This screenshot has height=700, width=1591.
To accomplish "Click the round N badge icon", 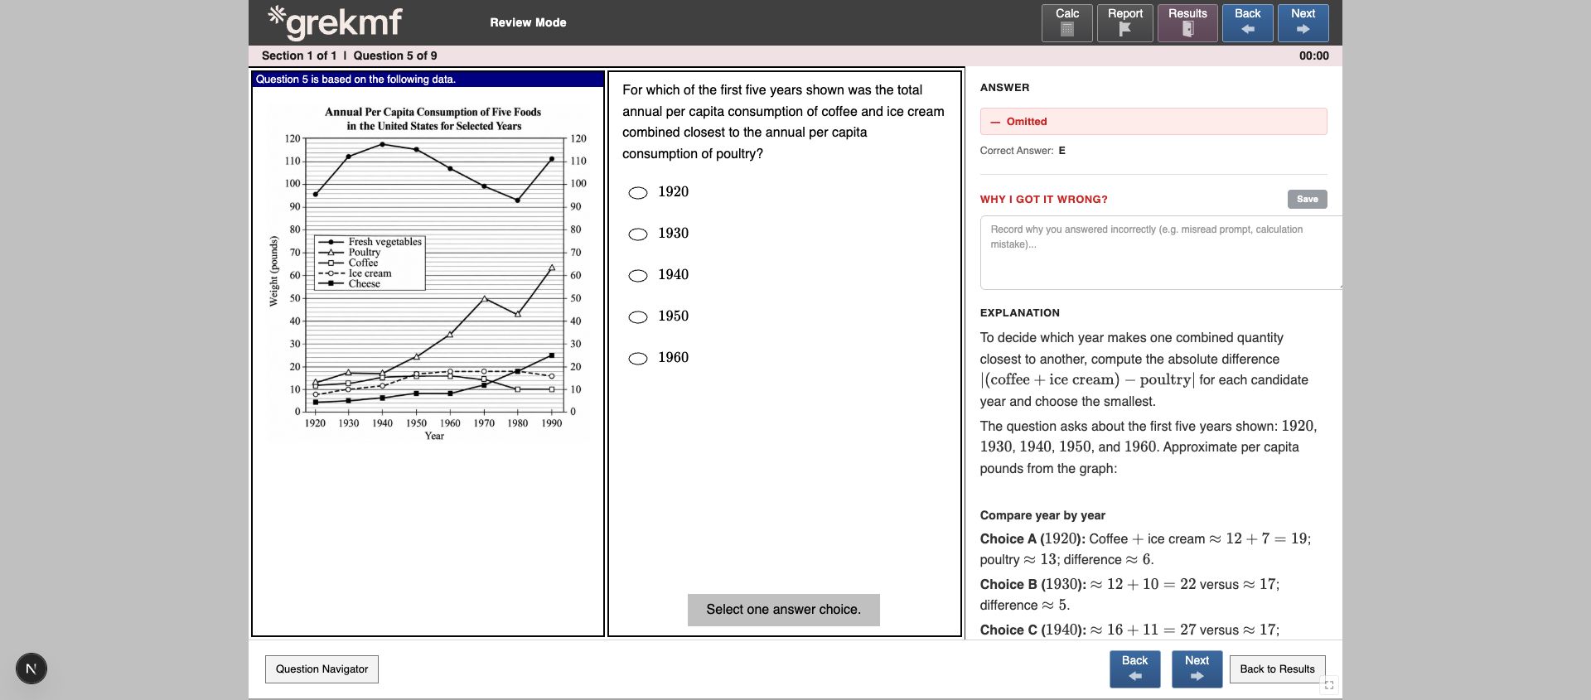I will (x=31, y=669).
